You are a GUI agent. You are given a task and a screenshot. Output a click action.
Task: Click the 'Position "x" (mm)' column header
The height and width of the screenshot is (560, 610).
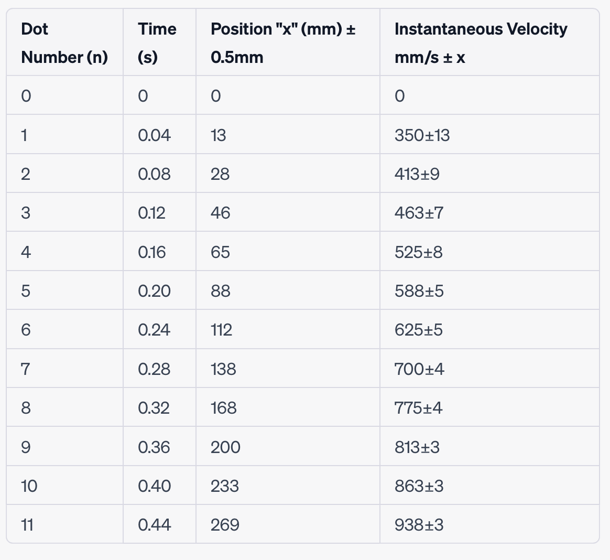coord(283,43)
